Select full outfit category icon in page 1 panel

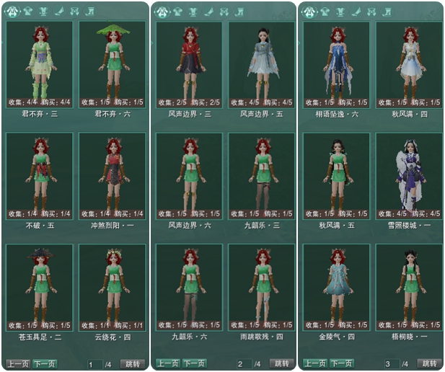click(x=12, y=12)
